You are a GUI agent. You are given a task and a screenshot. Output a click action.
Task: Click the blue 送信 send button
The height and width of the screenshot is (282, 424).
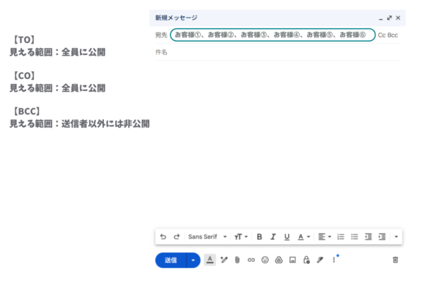pos(170,260)
